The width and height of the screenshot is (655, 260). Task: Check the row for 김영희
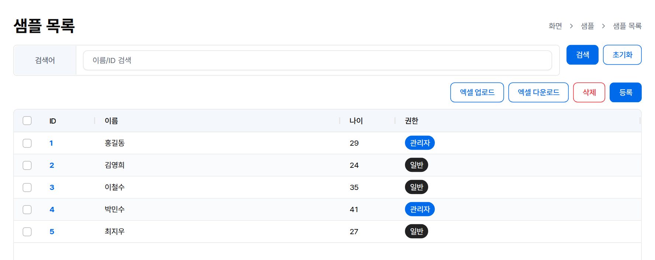coord(27,165)
